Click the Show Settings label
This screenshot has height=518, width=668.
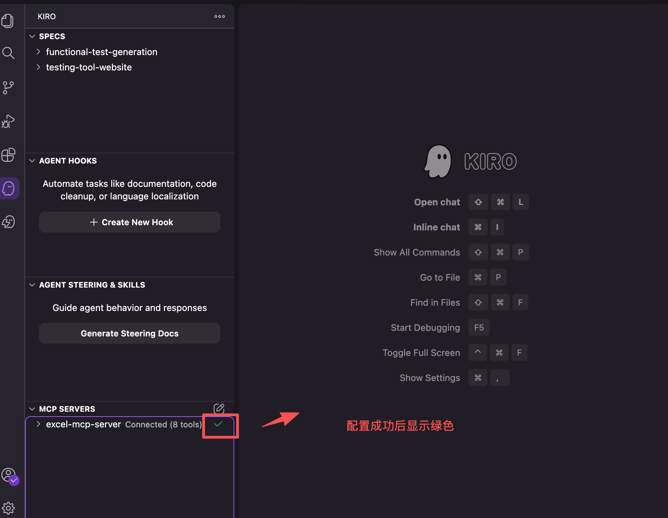(x=430, y=378)
